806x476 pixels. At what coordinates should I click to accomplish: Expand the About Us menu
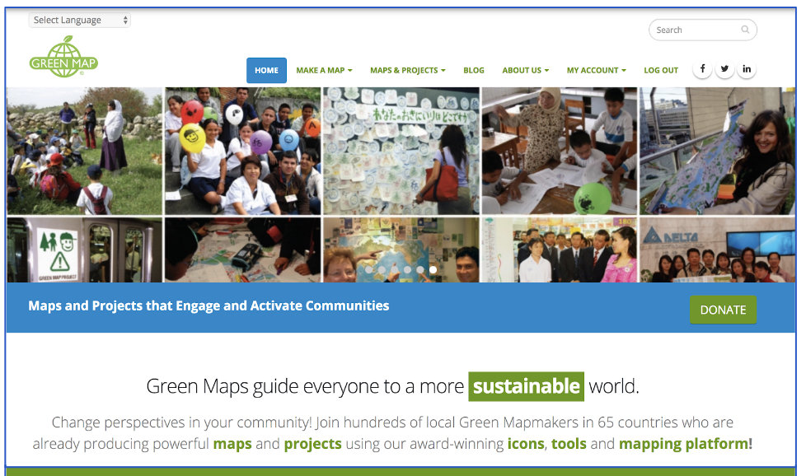pos(525,70)
